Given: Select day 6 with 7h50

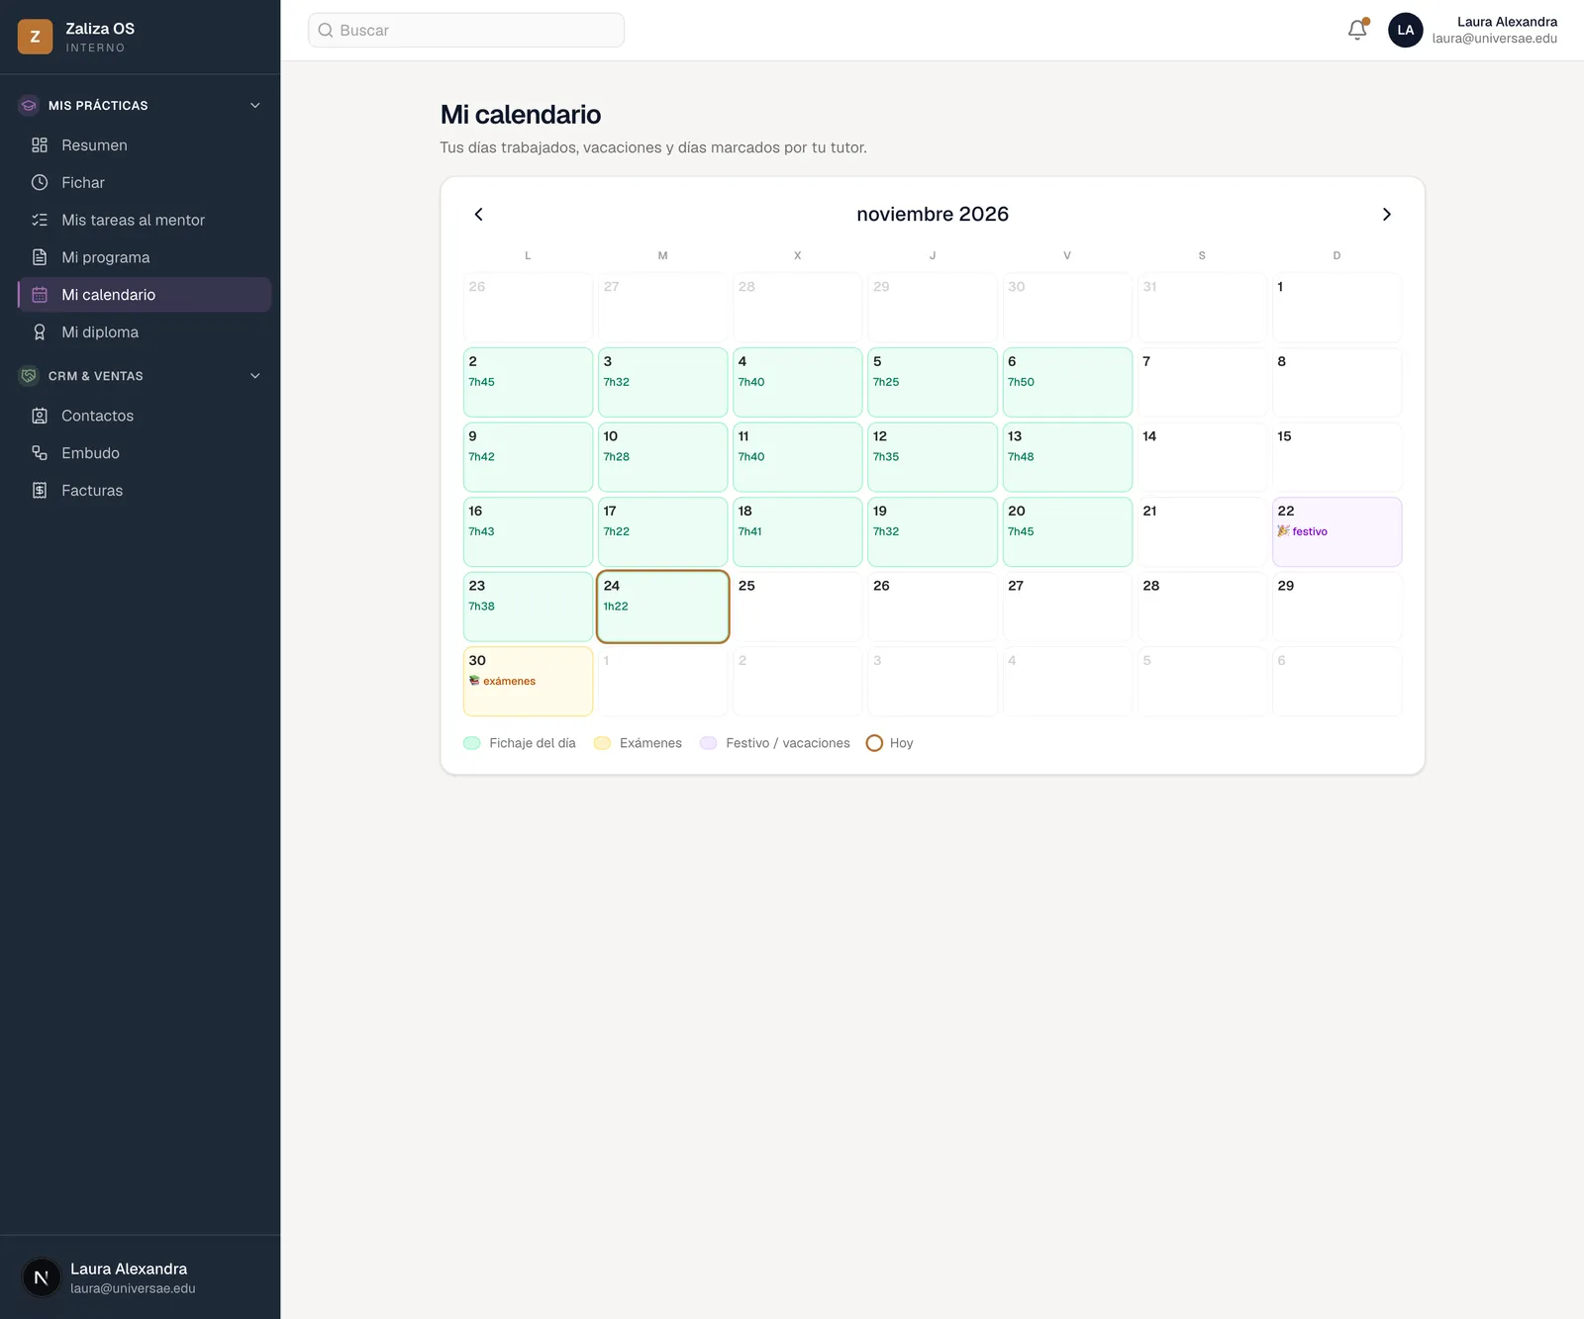Looking at the screenshot, I should point(1067,382).
